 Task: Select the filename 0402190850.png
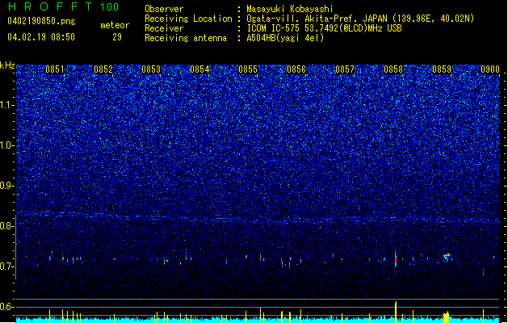[41, 21]
